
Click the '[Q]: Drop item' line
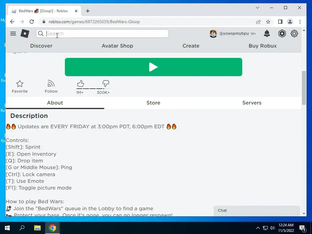pyautogui.click(x=24, y=161)
